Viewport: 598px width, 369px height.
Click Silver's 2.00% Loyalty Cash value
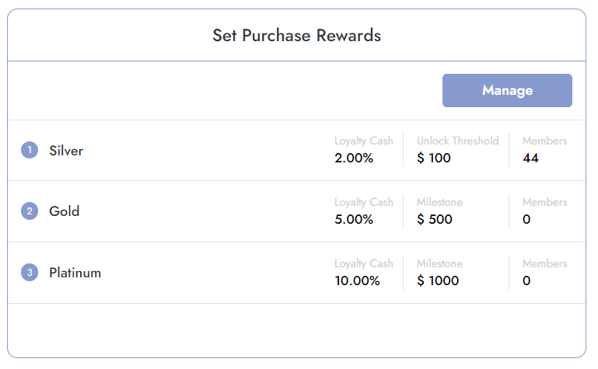[354, 158]
